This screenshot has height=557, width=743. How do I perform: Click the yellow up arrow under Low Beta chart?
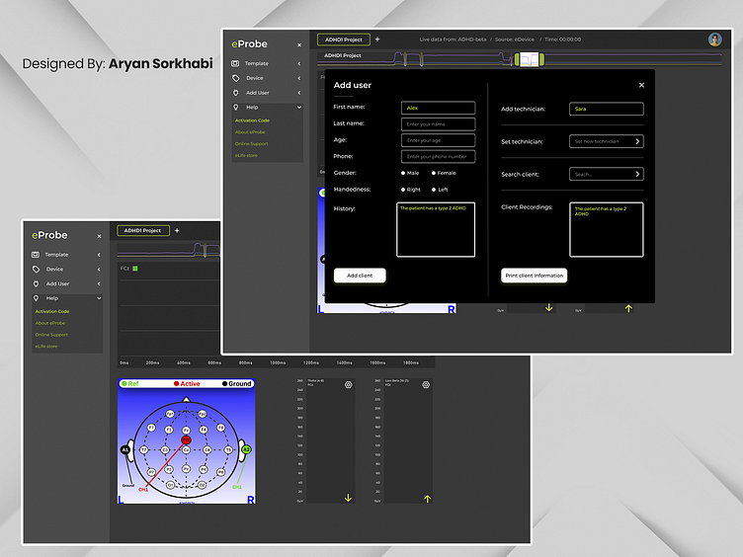click(427, 498)
